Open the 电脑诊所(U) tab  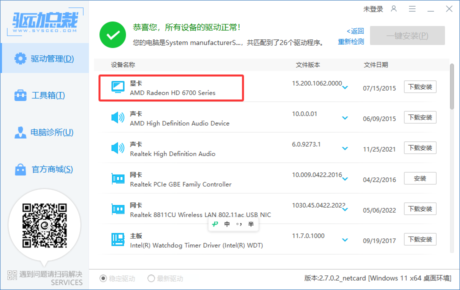tap(45, 132)
